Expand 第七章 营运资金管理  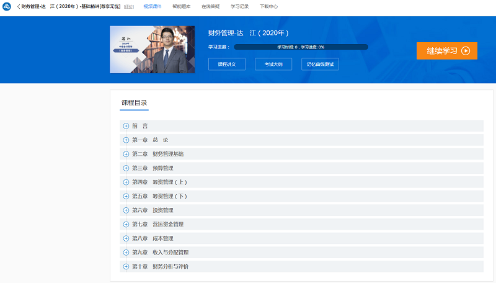pos(126,224)
